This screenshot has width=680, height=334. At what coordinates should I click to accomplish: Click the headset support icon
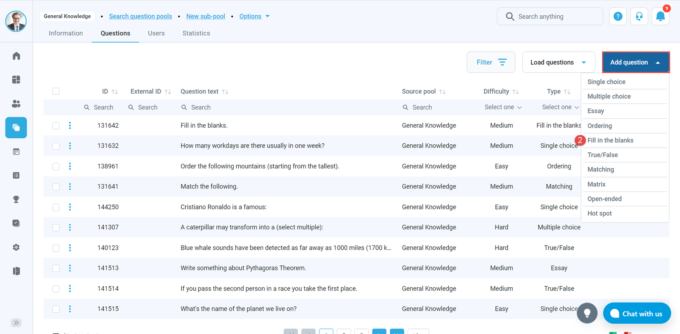pyautogui.click(x=639, y=17)
